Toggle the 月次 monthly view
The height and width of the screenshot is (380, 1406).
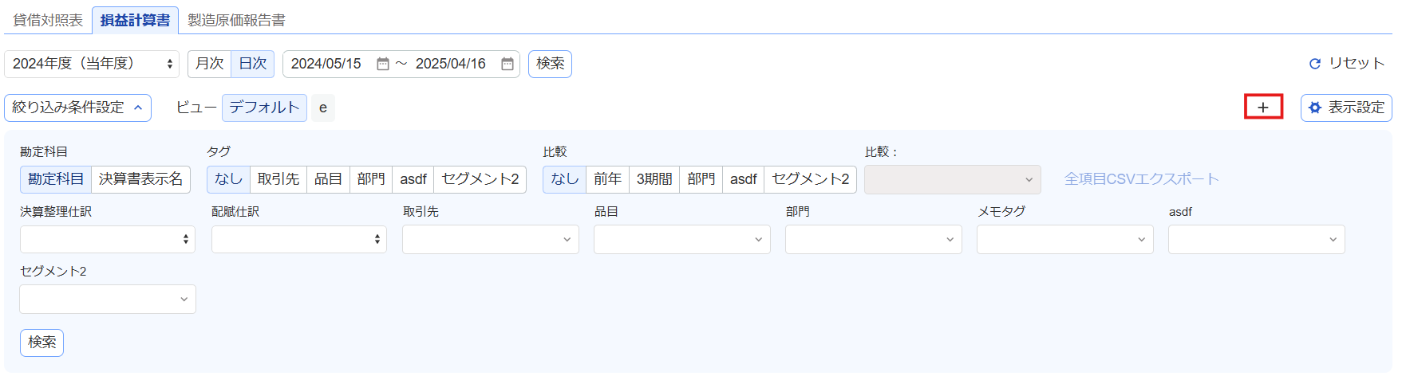(x=210, y=64)
